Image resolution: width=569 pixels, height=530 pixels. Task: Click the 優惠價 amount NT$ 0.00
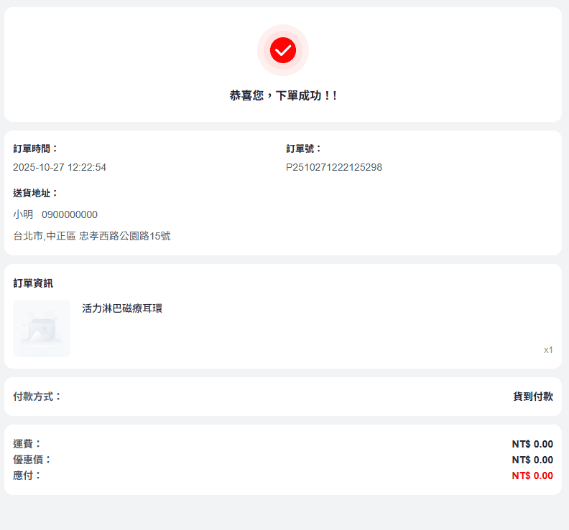point(532,460)
